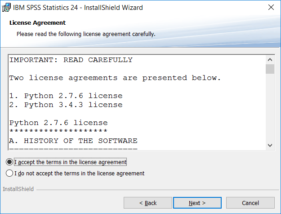This screenshot has width=281, height=214.
Task: Click the "License Agreement" header title
Action: click(37, 23)
